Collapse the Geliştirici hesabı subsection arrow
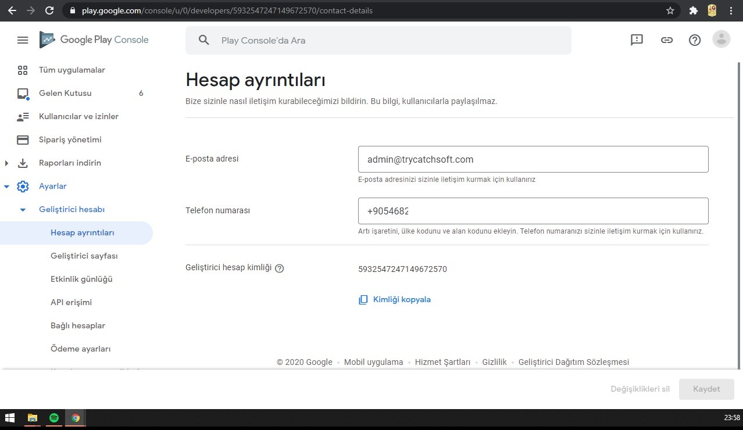This screenshot has height=430, width=743. click(23, 210)
